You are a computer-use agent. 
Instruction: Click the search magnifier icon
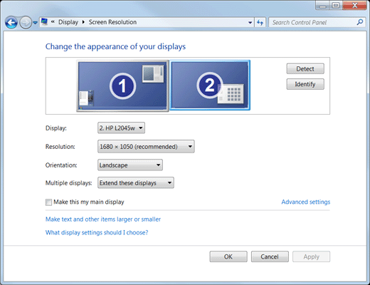pos(360,22)
